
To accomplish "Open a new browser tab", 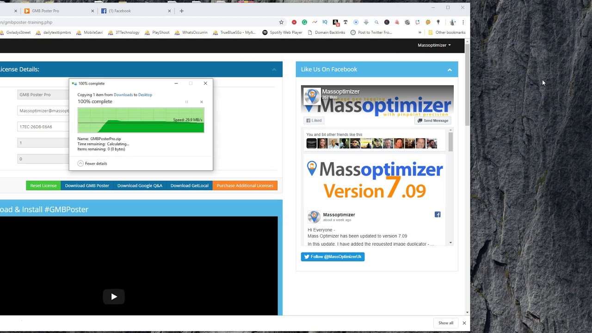I will [x=181, y=11].
